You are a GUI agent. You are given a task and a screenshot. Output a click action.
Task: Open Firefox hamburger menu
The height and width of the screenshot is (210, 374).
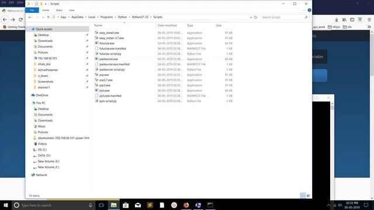tap(369, 20)
